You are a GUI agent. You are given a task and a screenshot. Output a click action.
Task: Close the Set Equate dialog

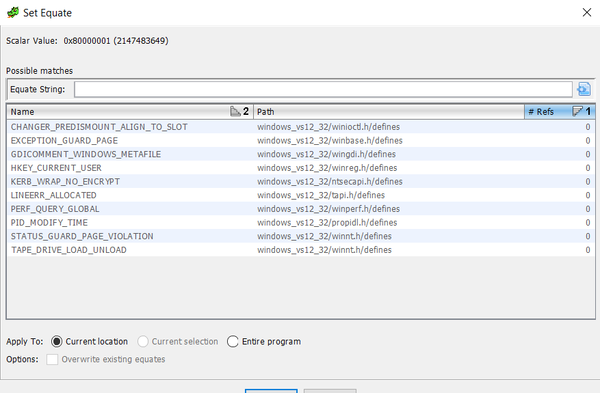click(x=586, y=12)
